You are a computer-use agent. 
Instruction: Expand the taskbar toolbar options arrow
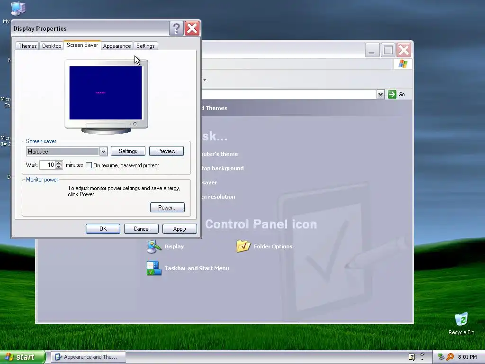422,359
